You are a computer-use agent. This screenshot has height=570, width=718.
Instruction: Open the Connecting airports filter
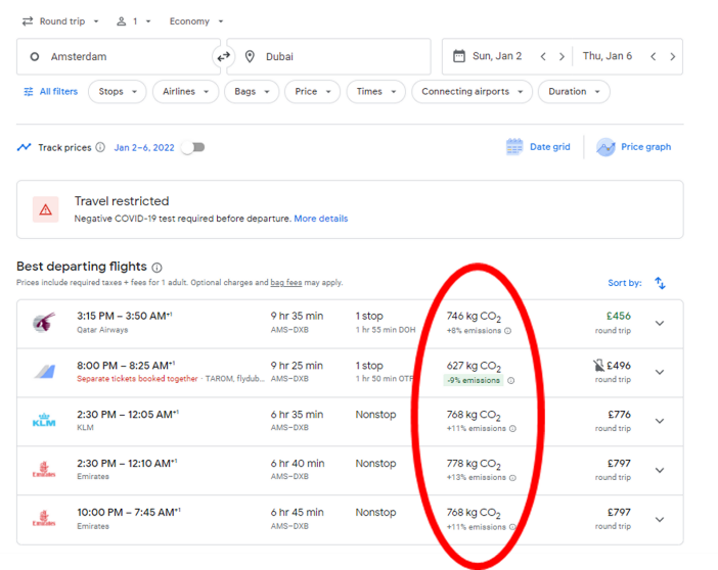click(471, 92)
